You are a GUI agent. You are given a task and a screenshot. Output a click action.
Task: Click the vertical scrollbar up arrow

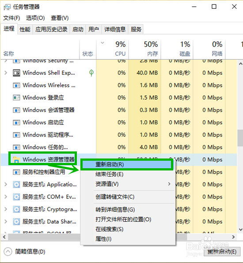coord(240,64)
